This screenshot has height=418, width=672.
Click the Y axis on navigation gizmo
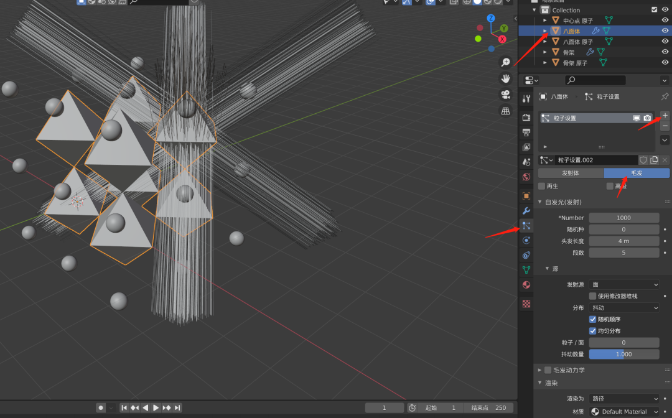pos(504,28)
